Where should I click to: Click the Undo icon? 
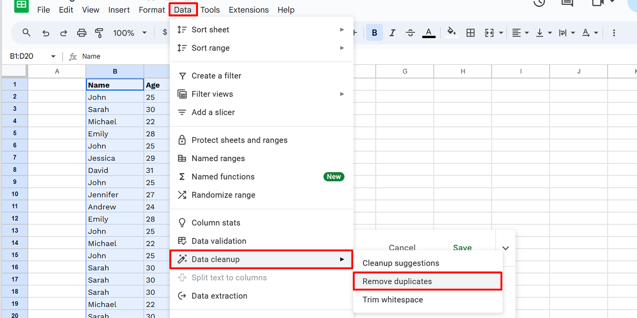click(46, 32)
